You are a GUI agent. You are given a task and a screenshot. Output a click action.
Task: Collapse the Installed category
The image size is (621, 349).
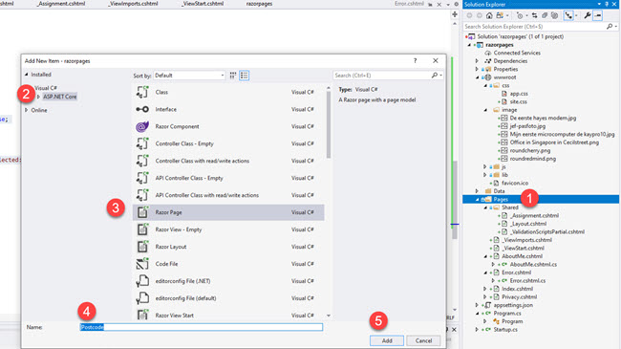26,75
